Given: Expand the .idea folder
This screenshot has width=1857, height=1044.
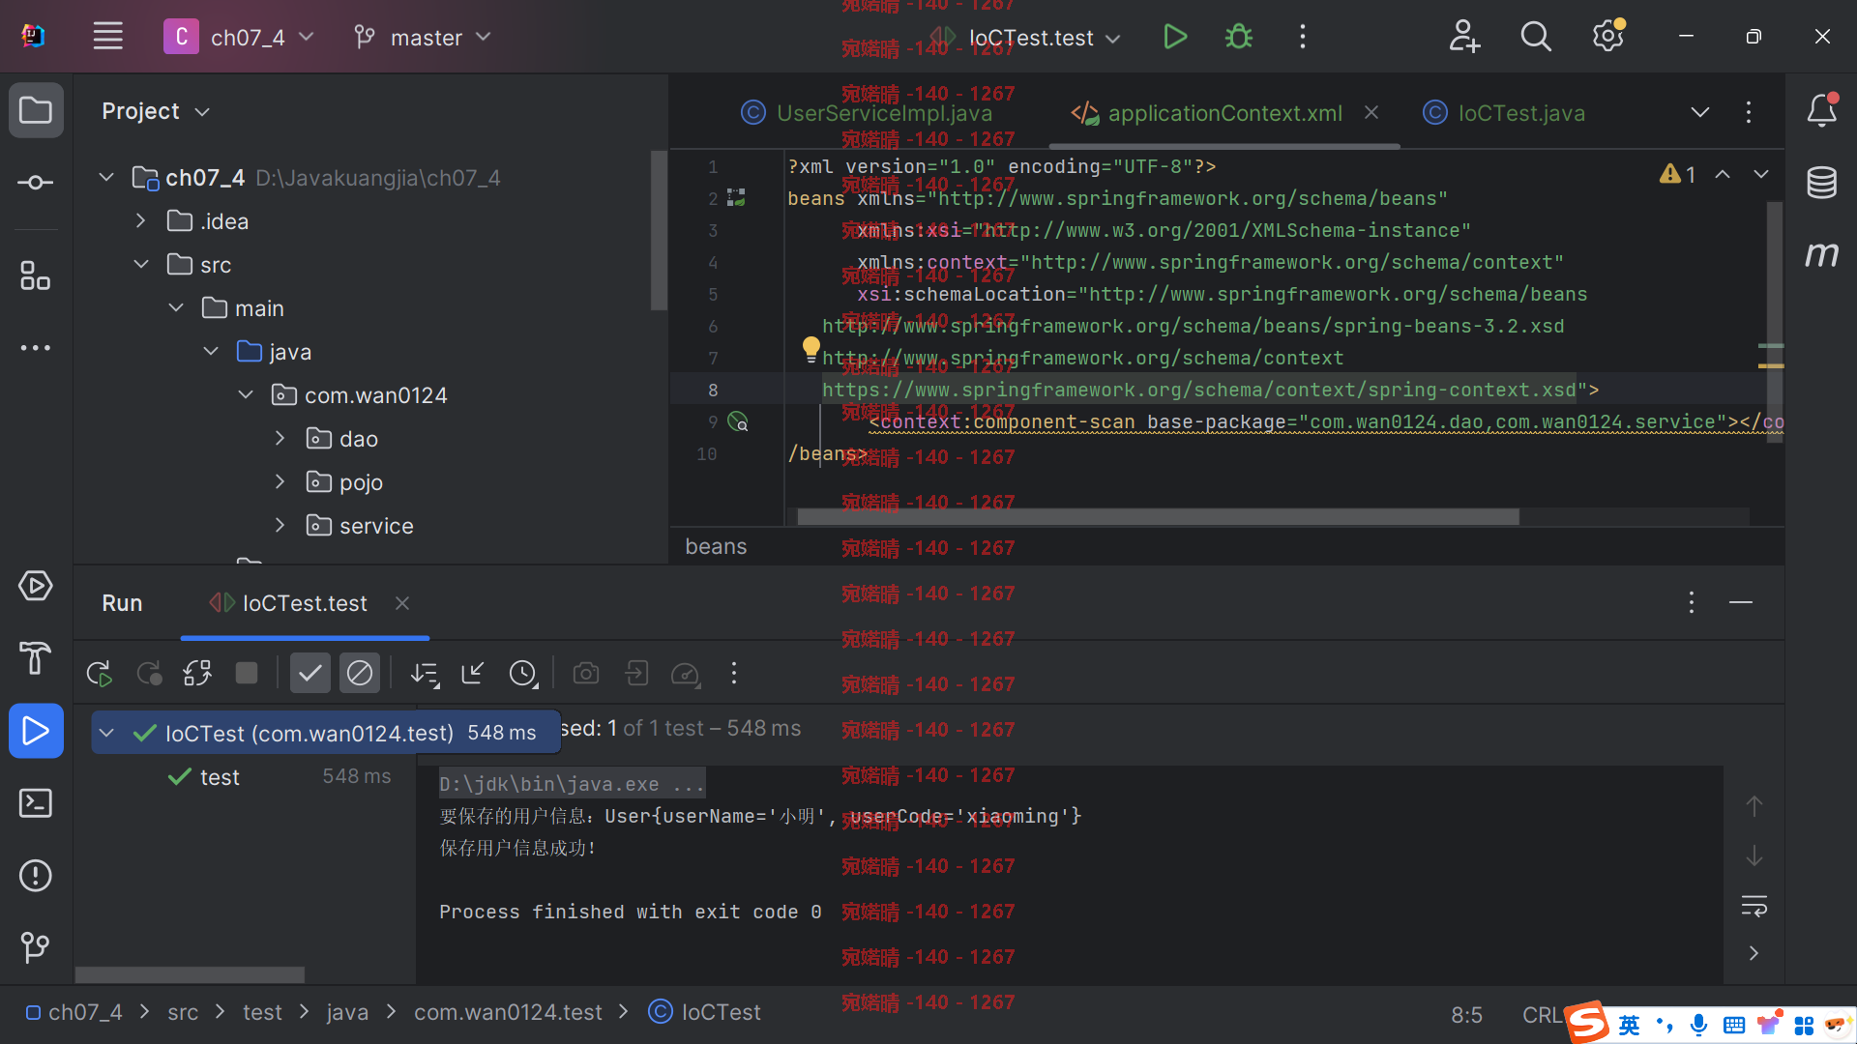Looking at the screenshot, I should tap(141, 221).
